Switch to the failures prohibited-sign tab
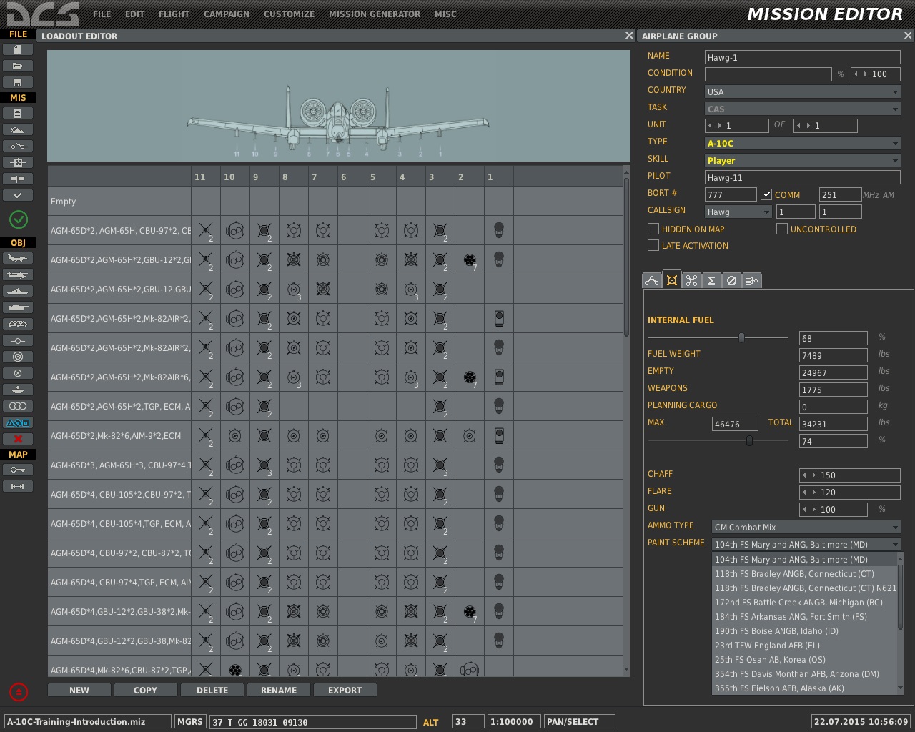This screenshot has width=915, height=732. 731,280
